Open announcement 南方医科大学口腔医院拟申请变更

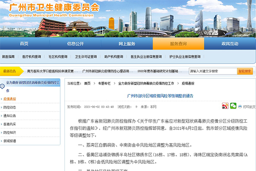pyautogui.click(x=52, y=71)
